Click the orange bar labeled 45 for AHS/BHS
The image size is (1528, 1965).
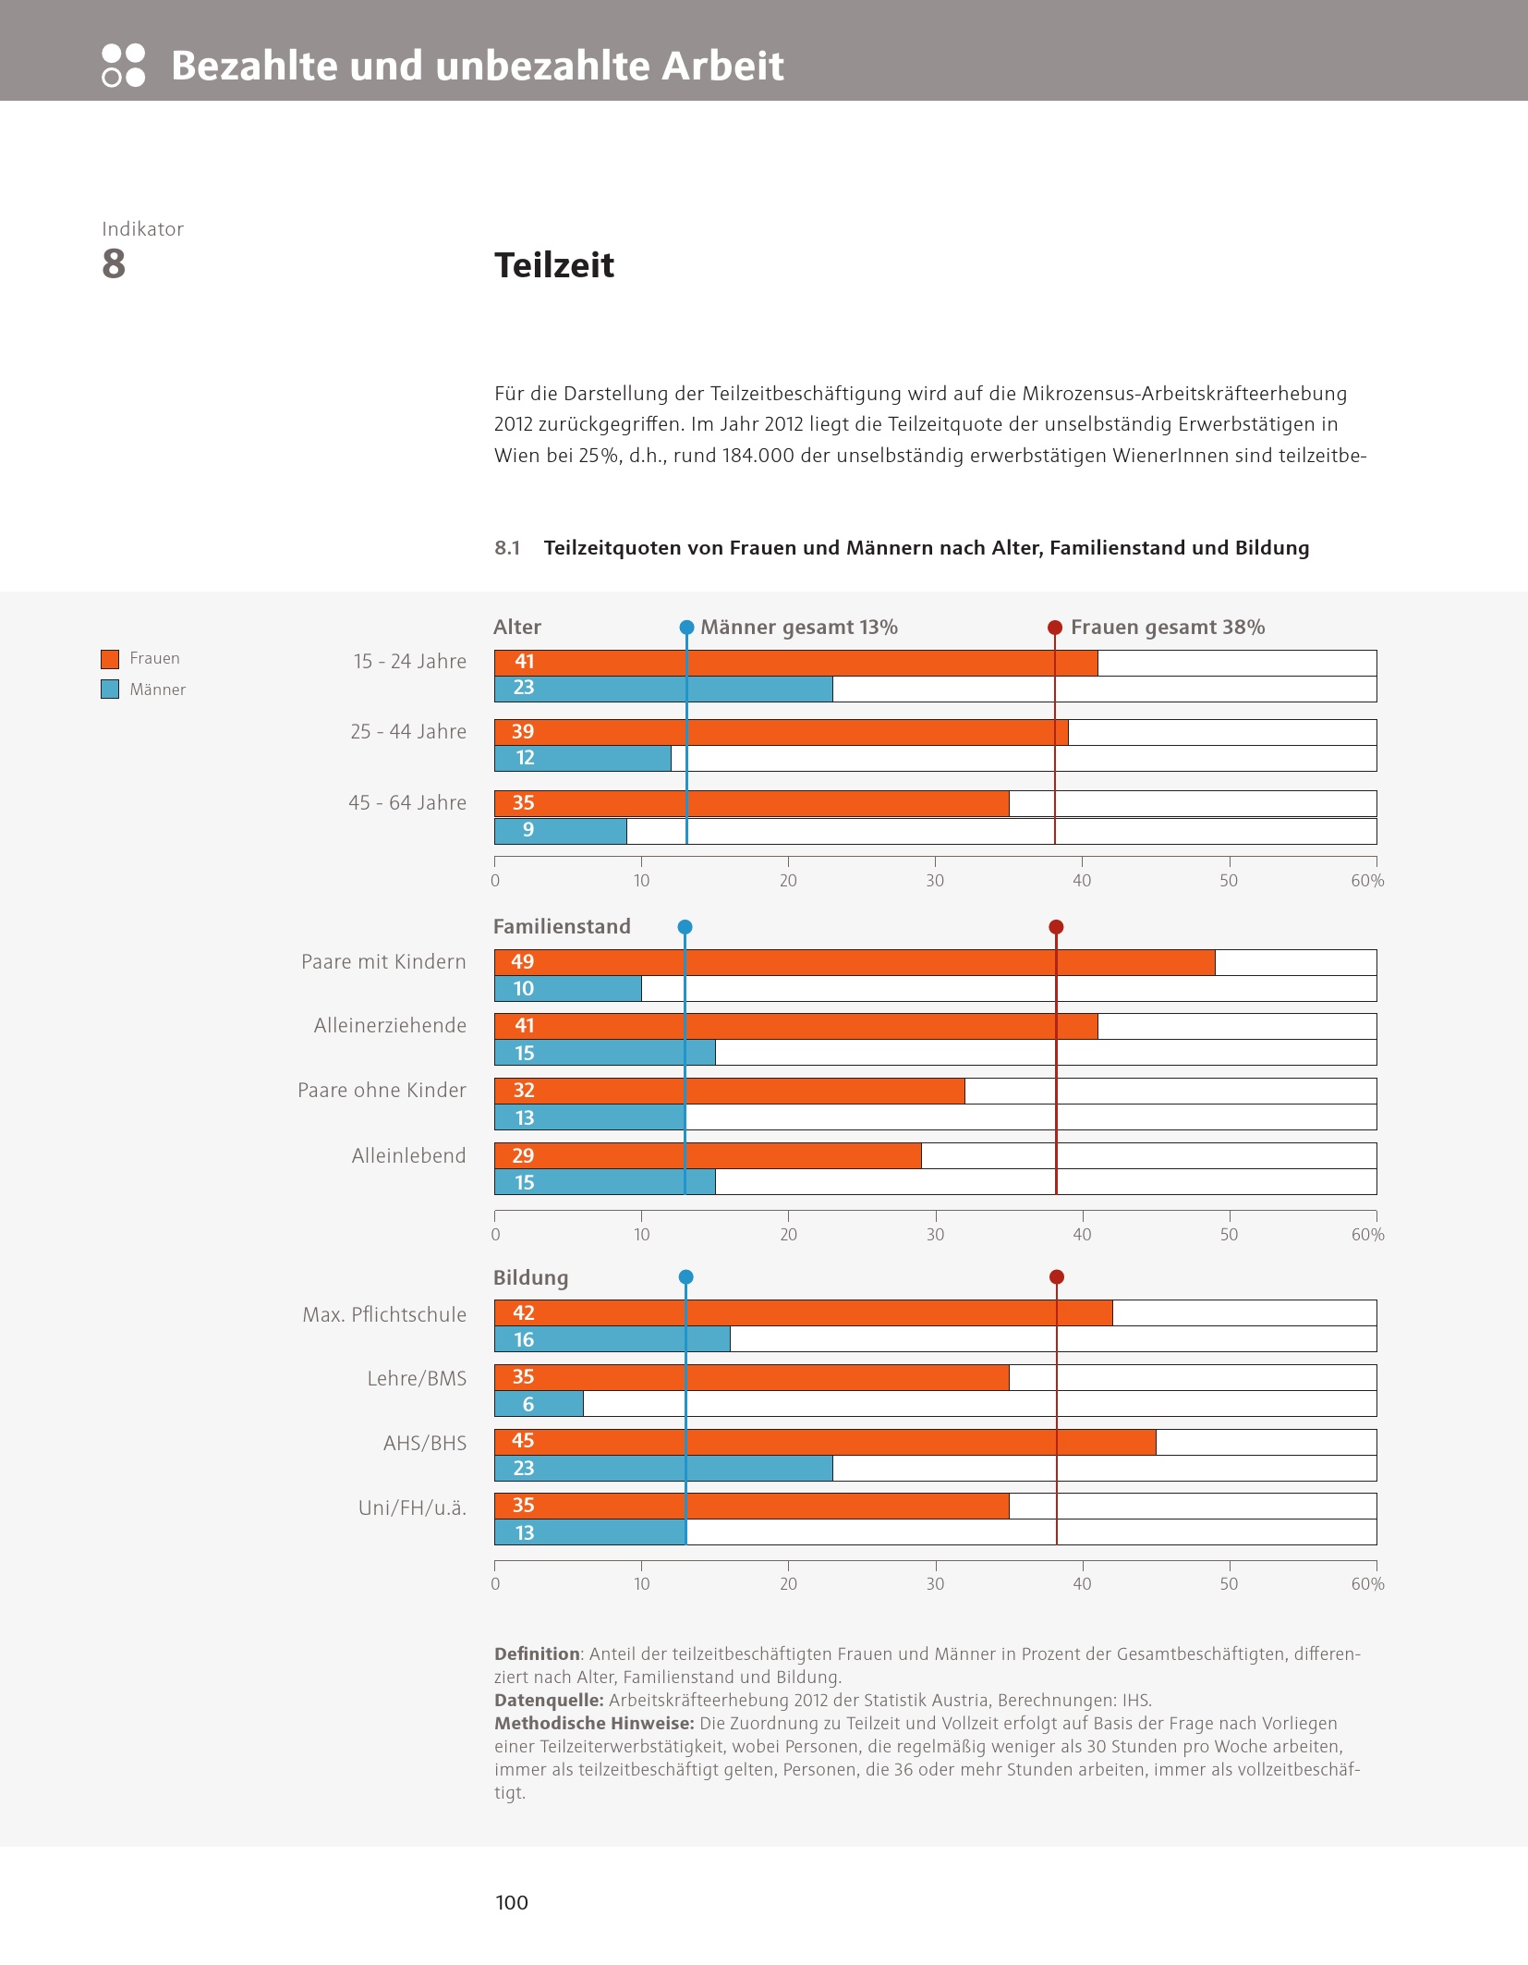[824, 1442]
